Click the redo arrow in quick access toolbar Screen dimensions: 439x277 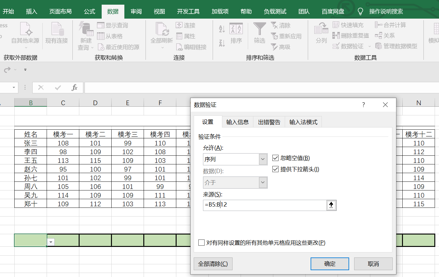pos(7,70)
